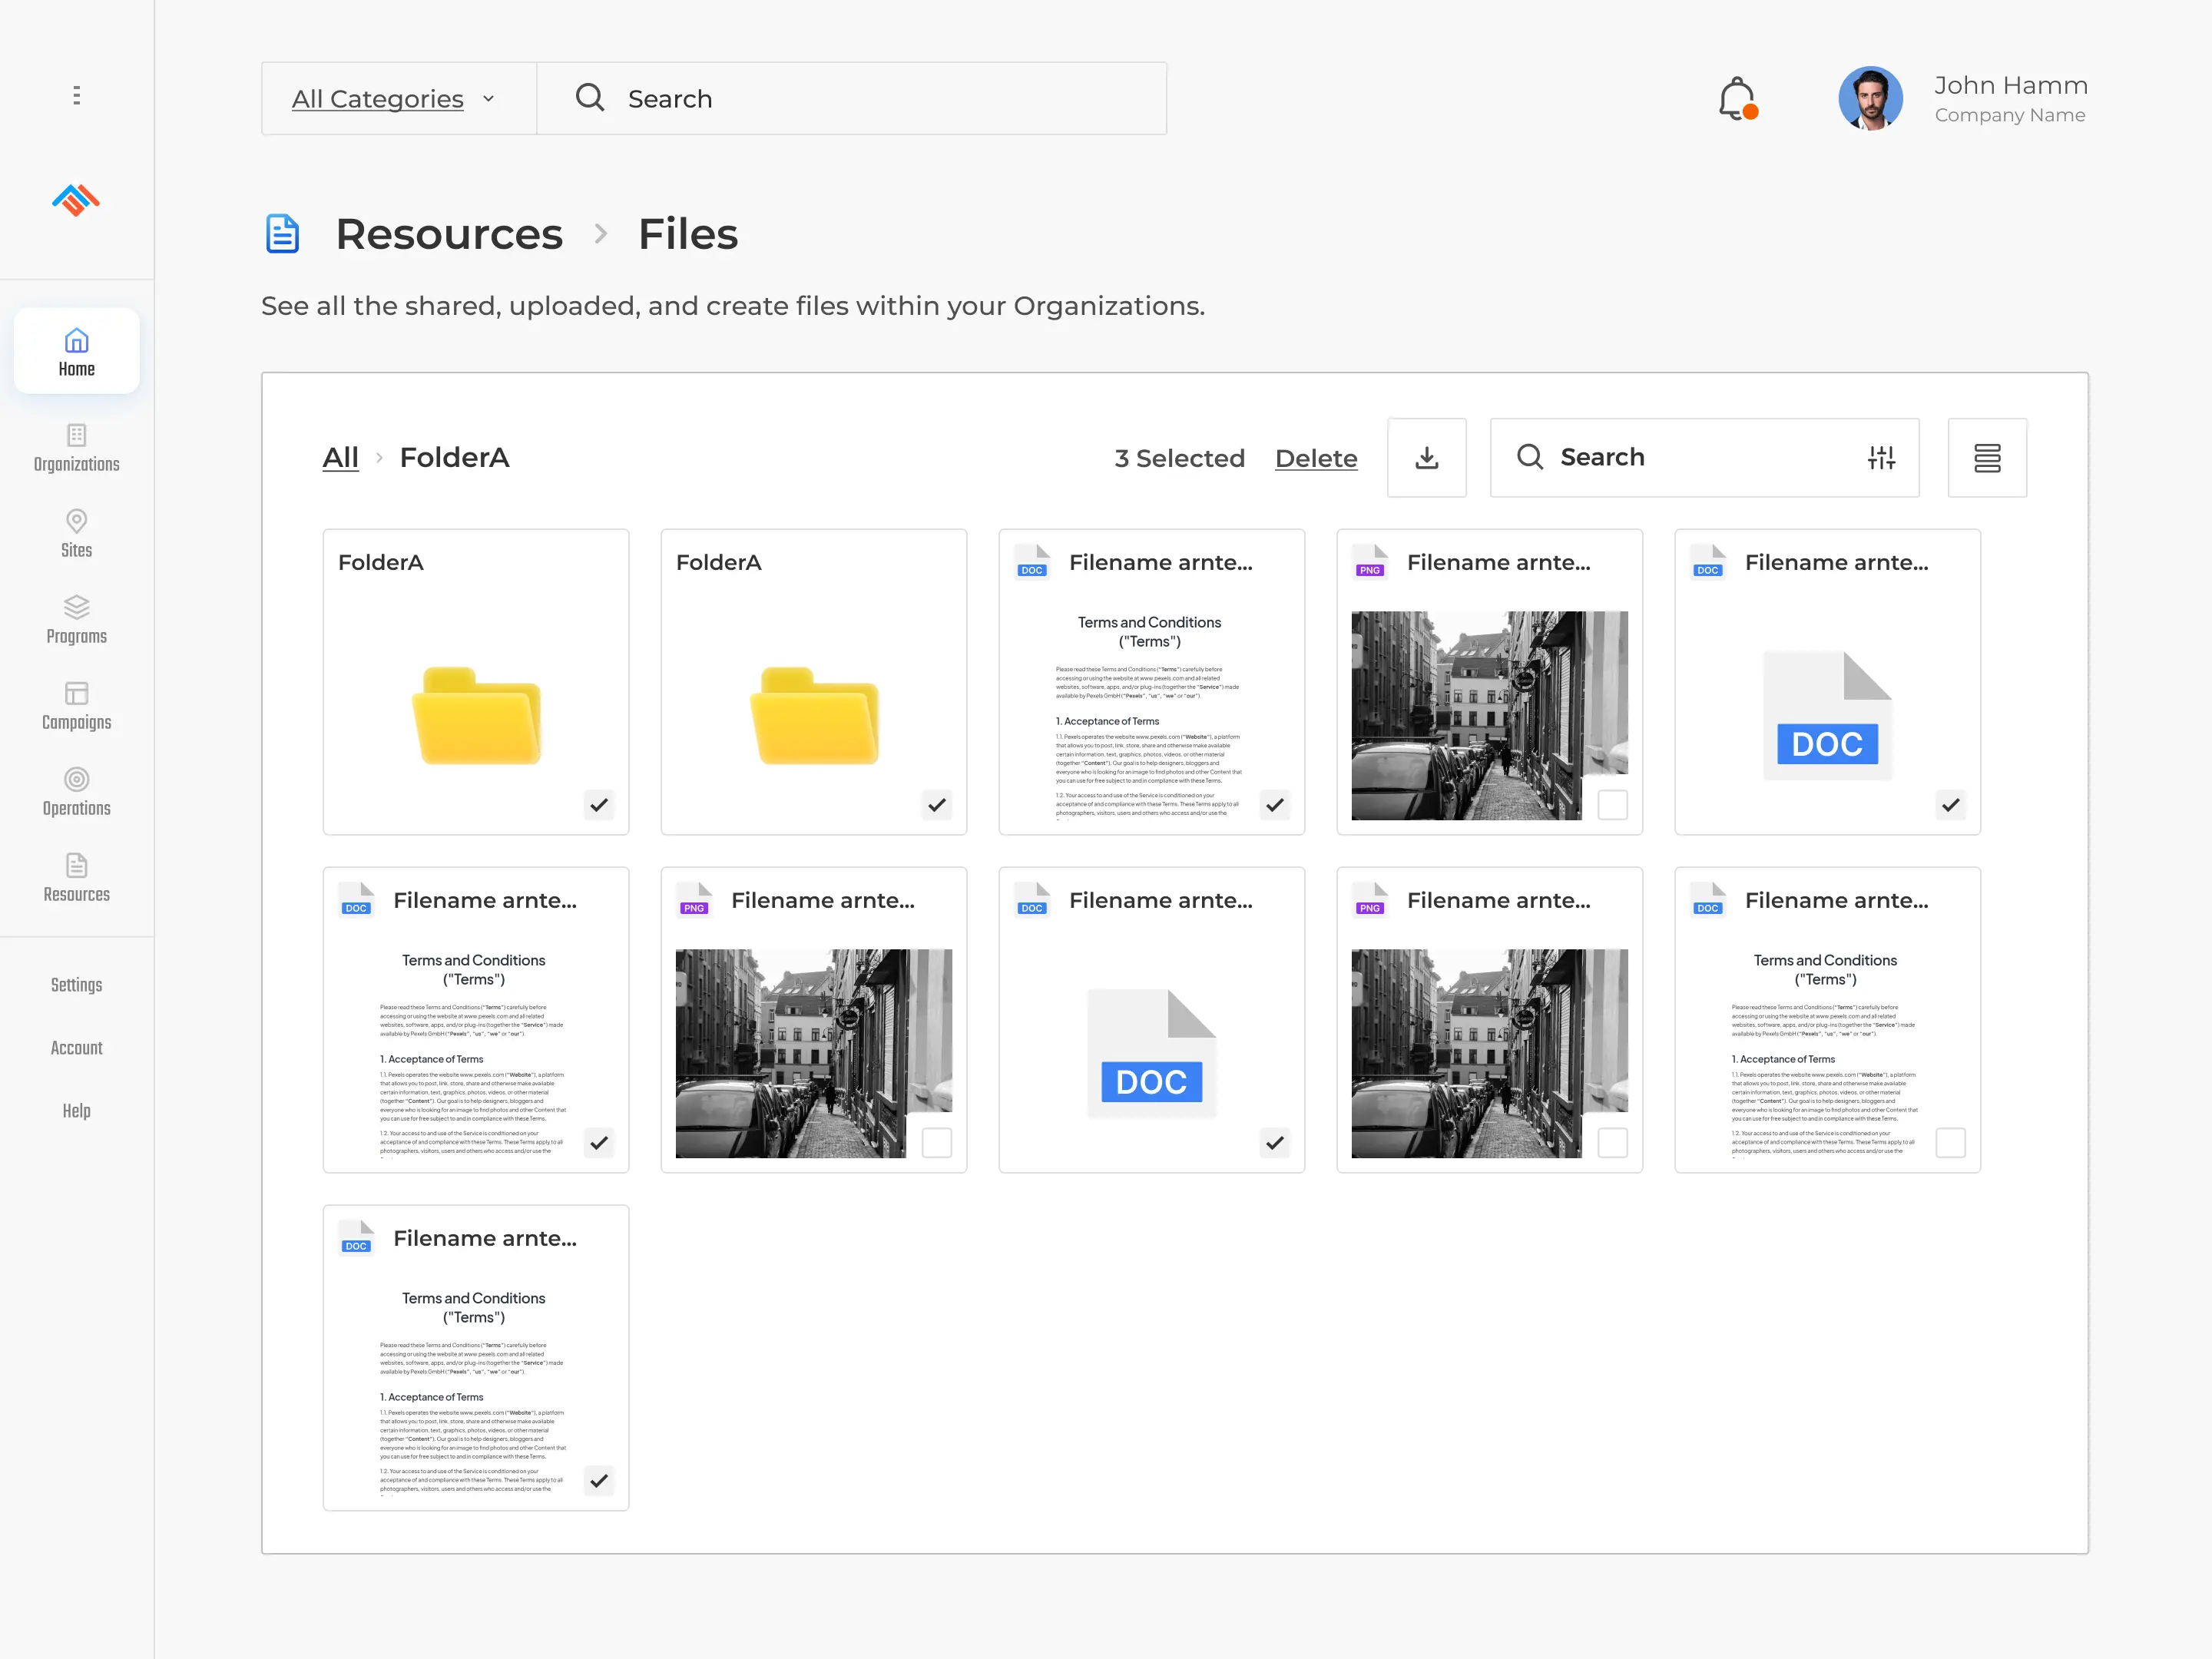Uncheck second-row DOC icon file checkbox
The image size is (2212, 1659).
[x=1275, y=1143]
